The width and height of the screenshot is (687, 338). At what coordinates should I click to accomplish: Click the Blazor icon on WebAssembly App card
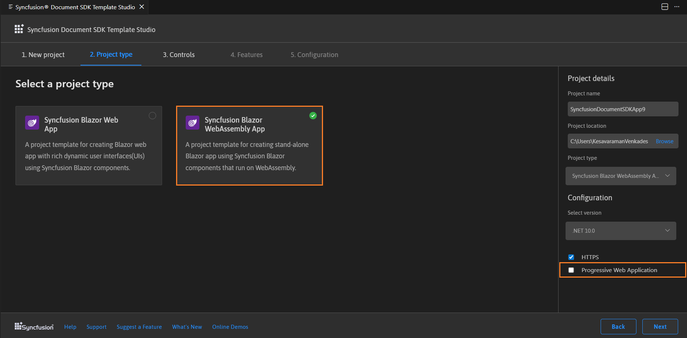click(x=192, y=123)
